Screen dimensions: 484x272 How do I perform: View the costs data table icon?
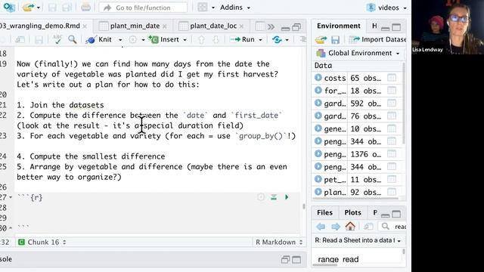392,78
